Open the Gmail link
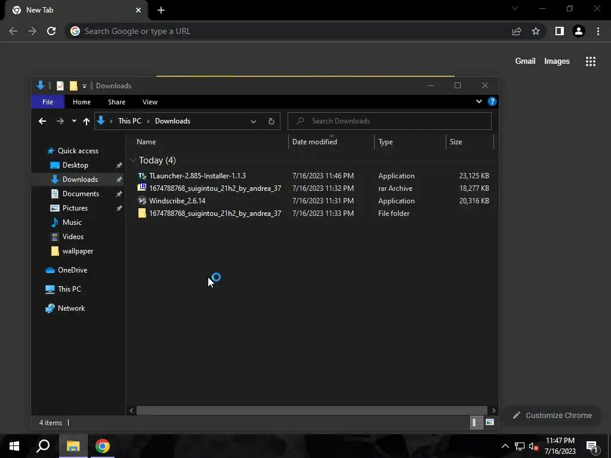 coord(525,61)
